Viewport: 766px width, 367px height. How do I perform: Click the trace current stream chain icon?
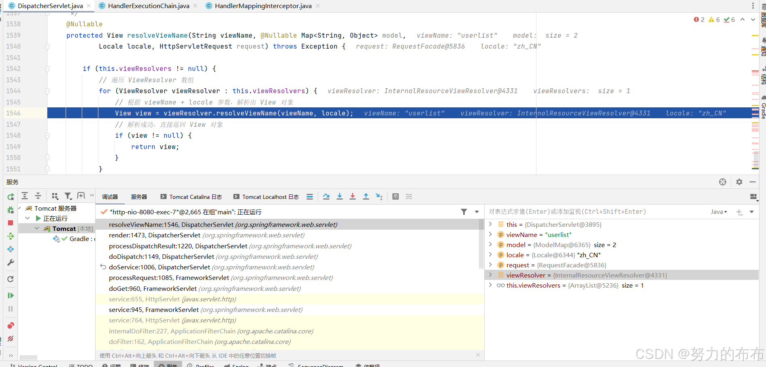[x=409, y=196]
